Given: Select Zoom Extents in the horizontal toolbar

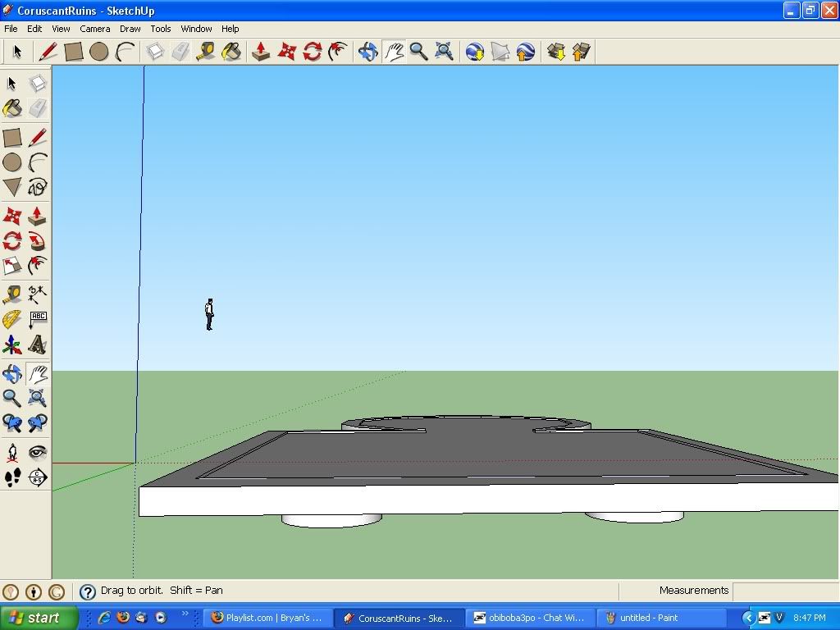Looking at the screenshot, I should tap(444, 52).
